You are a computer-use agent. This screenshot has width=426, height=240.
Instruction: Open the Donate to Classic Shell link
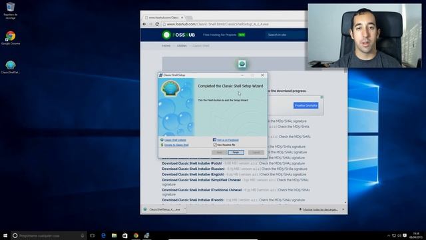click(176, 145)
